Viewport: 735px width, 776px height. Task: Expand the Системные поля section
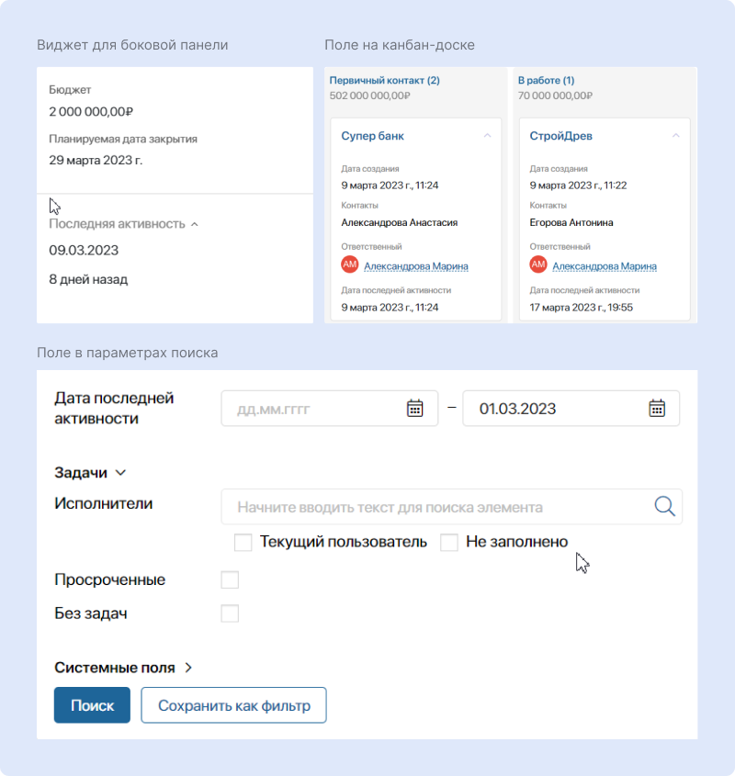(x=188, y=669)
